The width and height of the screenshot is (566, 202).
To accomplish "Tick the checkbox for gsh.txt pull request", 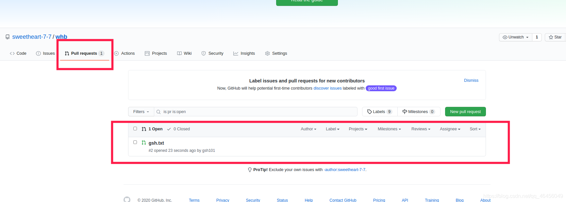I will 135,142.
